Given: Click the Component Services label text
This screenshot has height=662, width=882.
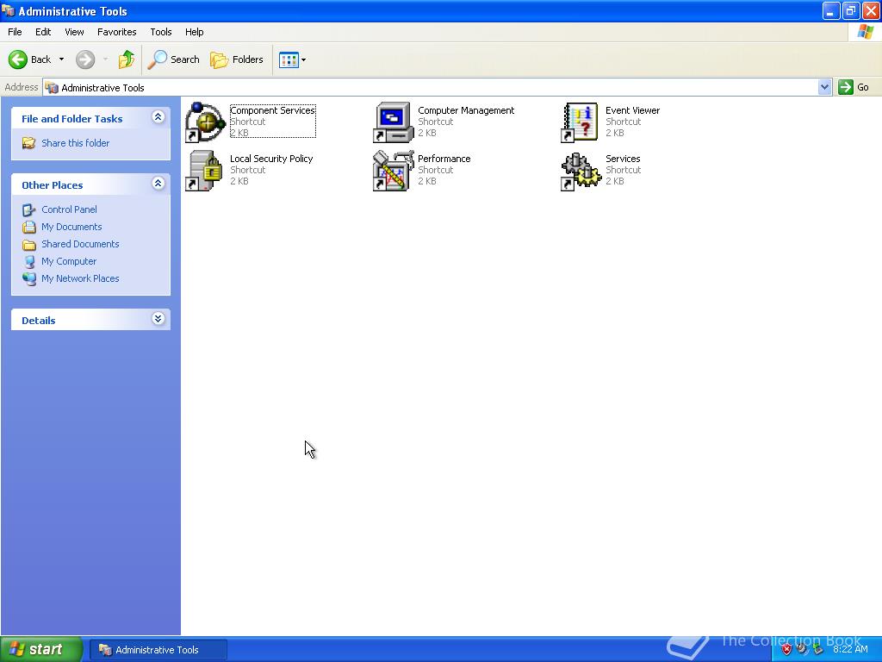Looking at the screenshot, I should click(x=272, y=110).
